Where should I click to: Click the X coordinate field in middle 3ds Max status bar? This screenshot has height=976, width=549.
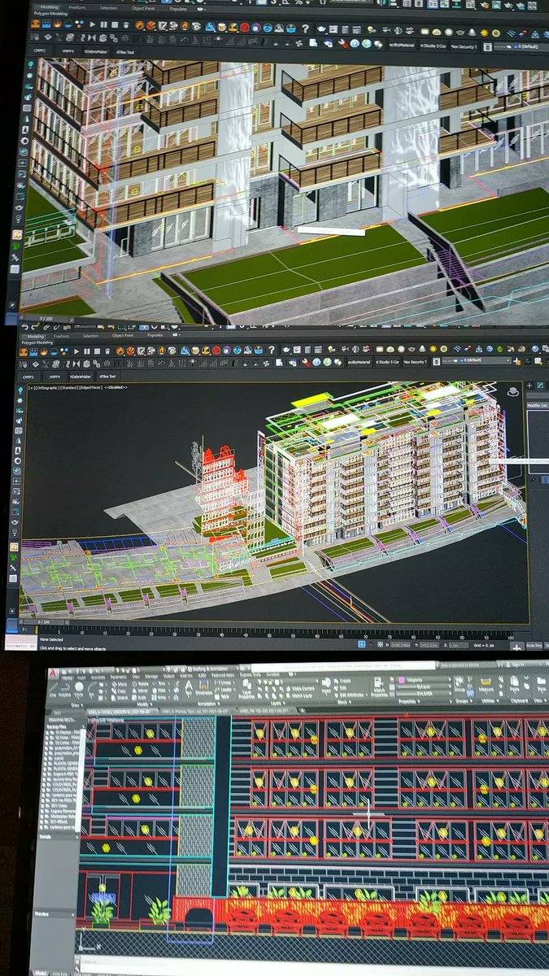[x=400, y=645]
